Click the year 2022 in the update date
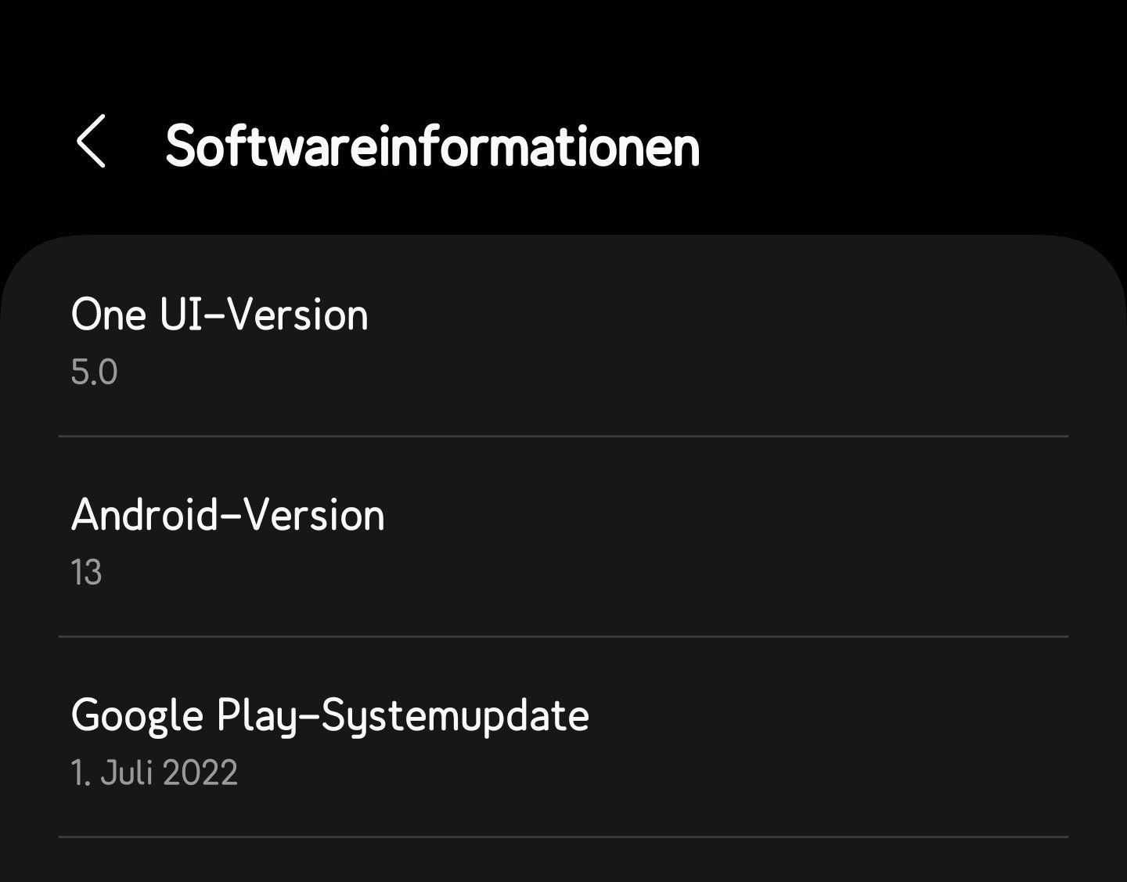The height and width of the screenshot is (882, 1127). tap(200, 773)
